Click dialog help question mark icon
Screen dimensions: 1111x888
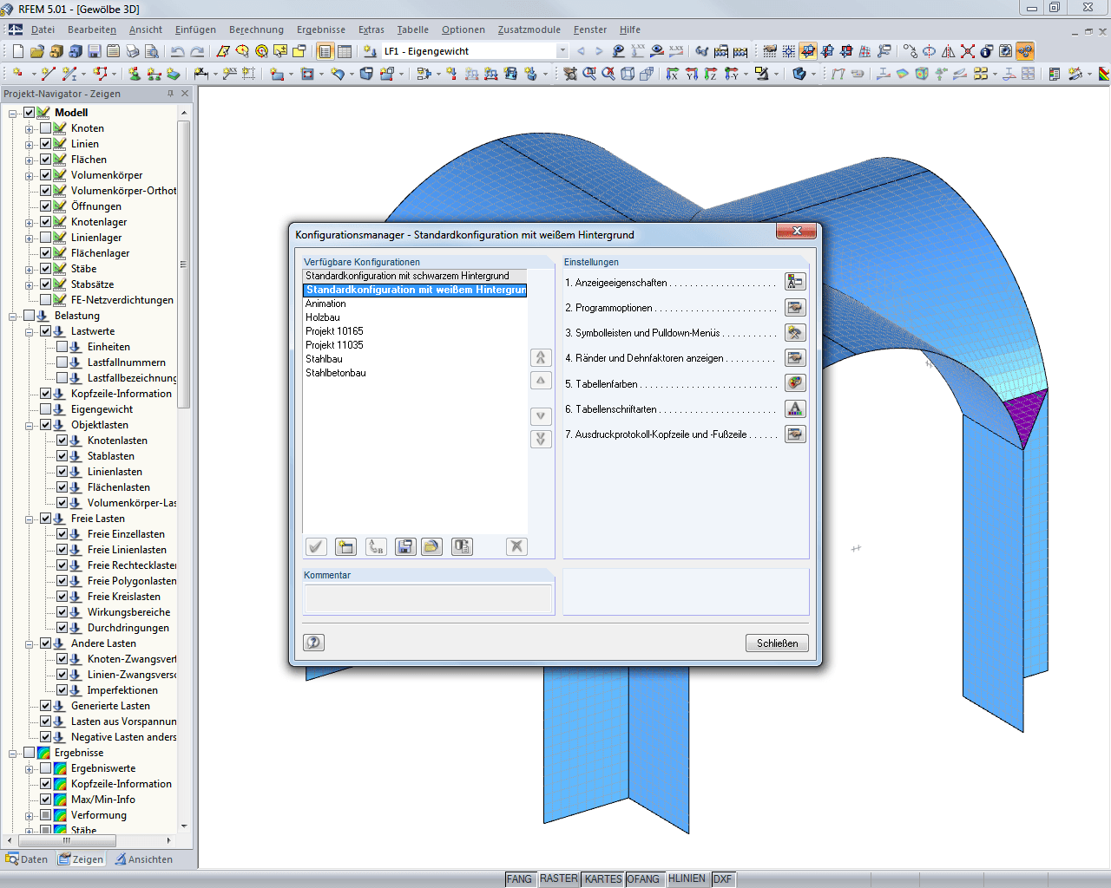pyautogui.click(x=313, y=643)
